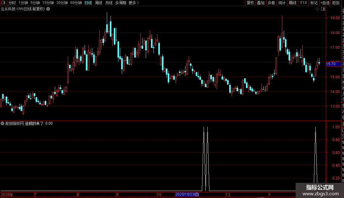Click the 云从科技-UW(日线.前复权) chart title

pos(23,9)
